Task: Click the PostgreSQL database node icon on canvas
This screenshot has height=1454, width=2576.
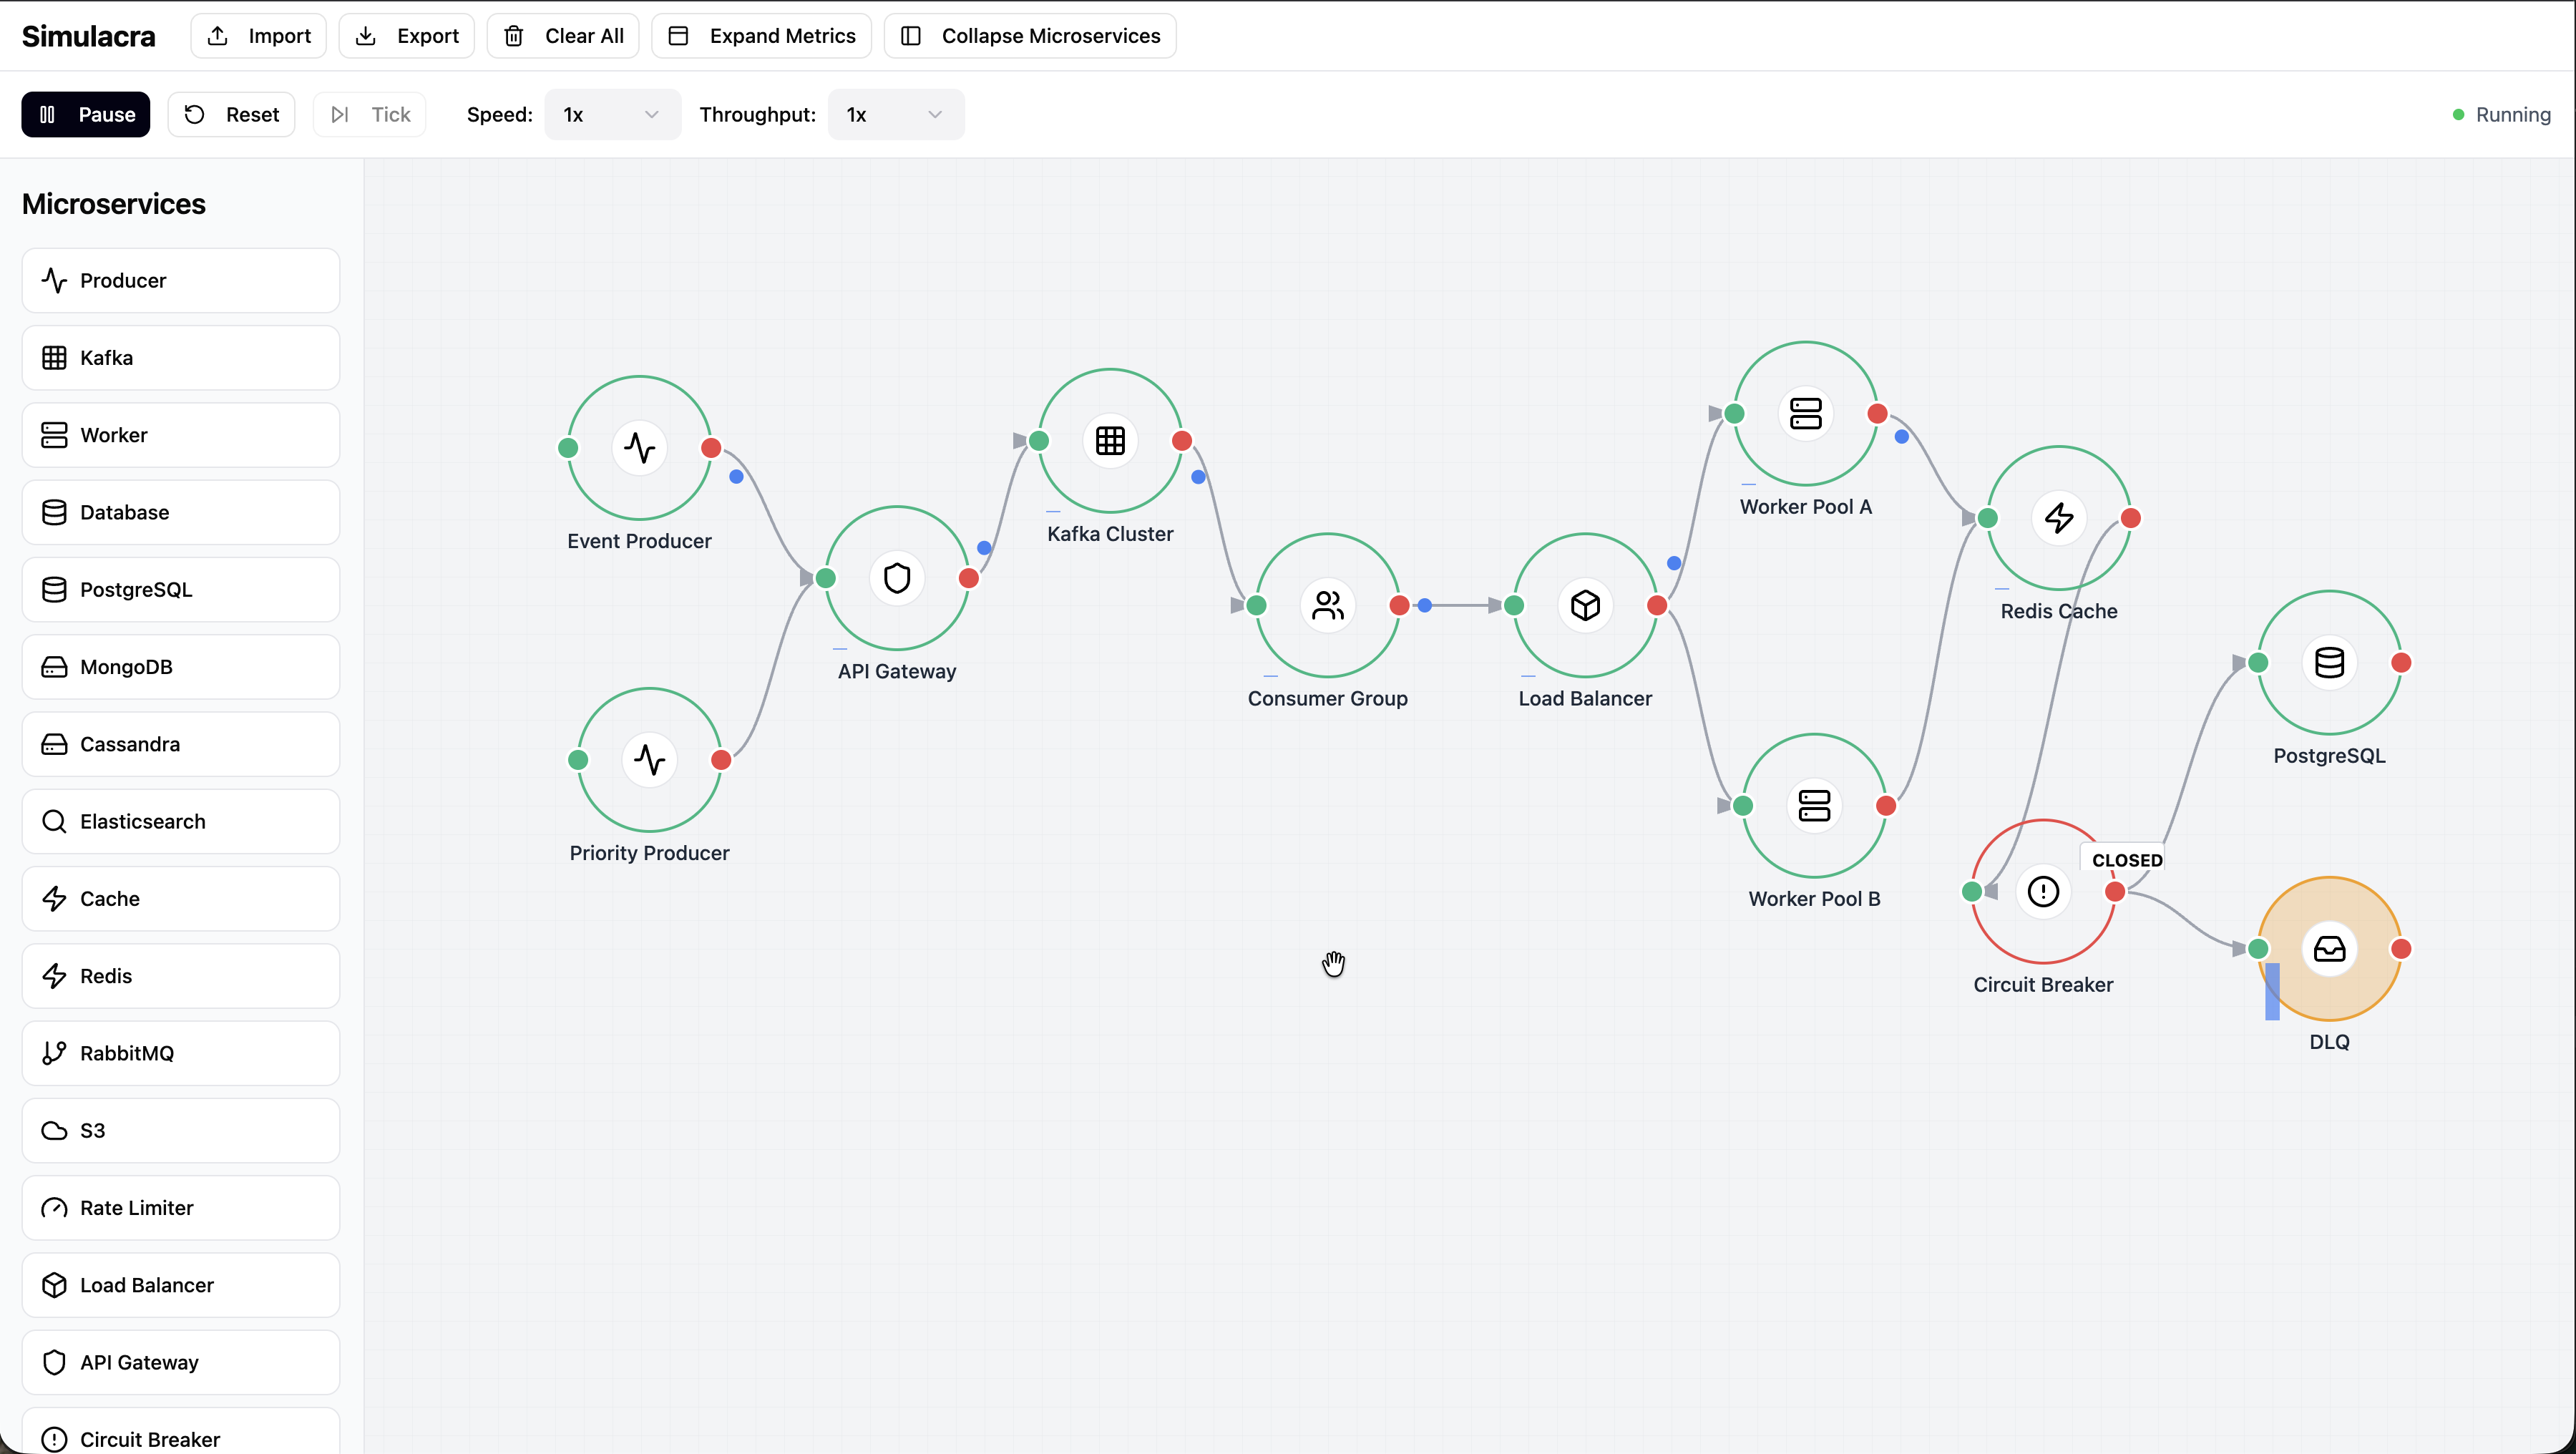Action: point(2329,662)
